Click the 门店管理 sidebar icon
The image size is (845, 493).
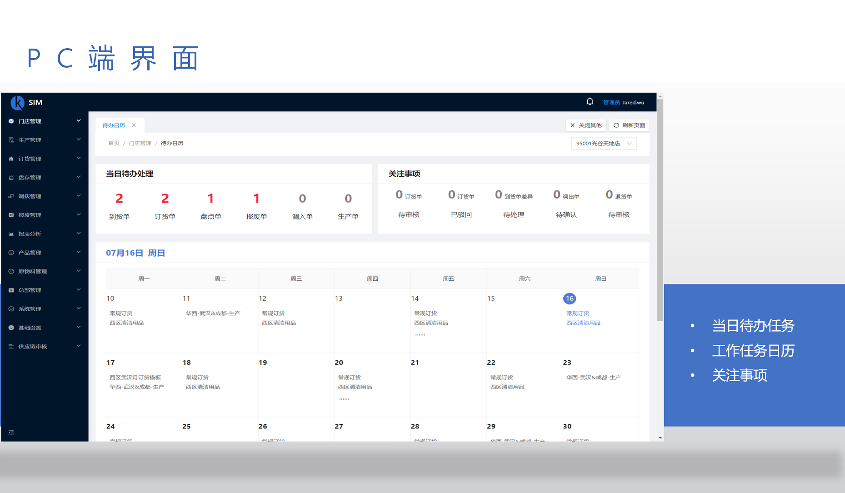point(11,121)
